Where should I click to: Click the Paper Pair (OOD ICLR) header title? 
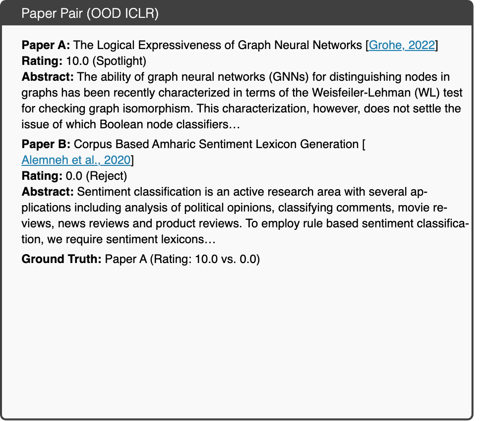coord(90,13)
